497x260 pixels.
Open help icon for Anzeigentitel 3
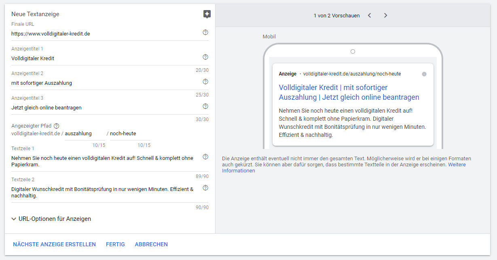(x=205, y=106)
